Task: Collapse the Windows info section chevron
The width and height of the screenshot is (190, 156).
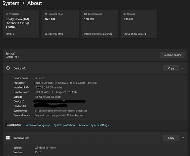Action: click(x=183, y=138)
